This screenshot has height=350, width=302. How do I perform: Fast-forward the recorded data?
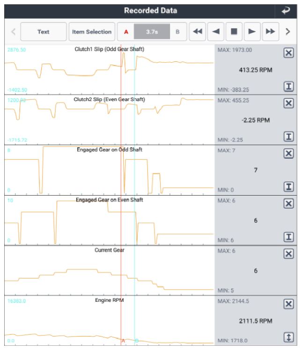click(x=271, y=31)
